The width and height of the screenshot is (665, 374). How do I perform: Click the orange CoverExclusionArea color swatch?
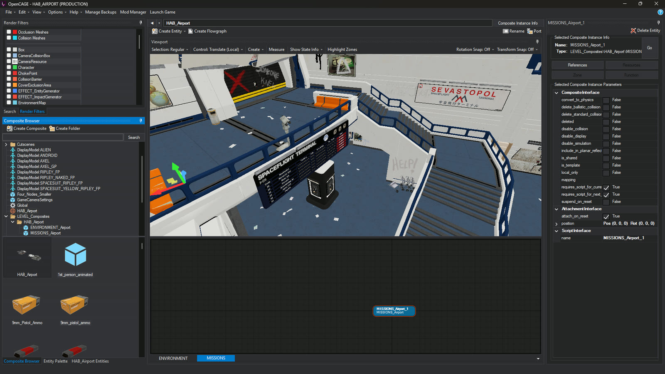click(x=15, y=85)
